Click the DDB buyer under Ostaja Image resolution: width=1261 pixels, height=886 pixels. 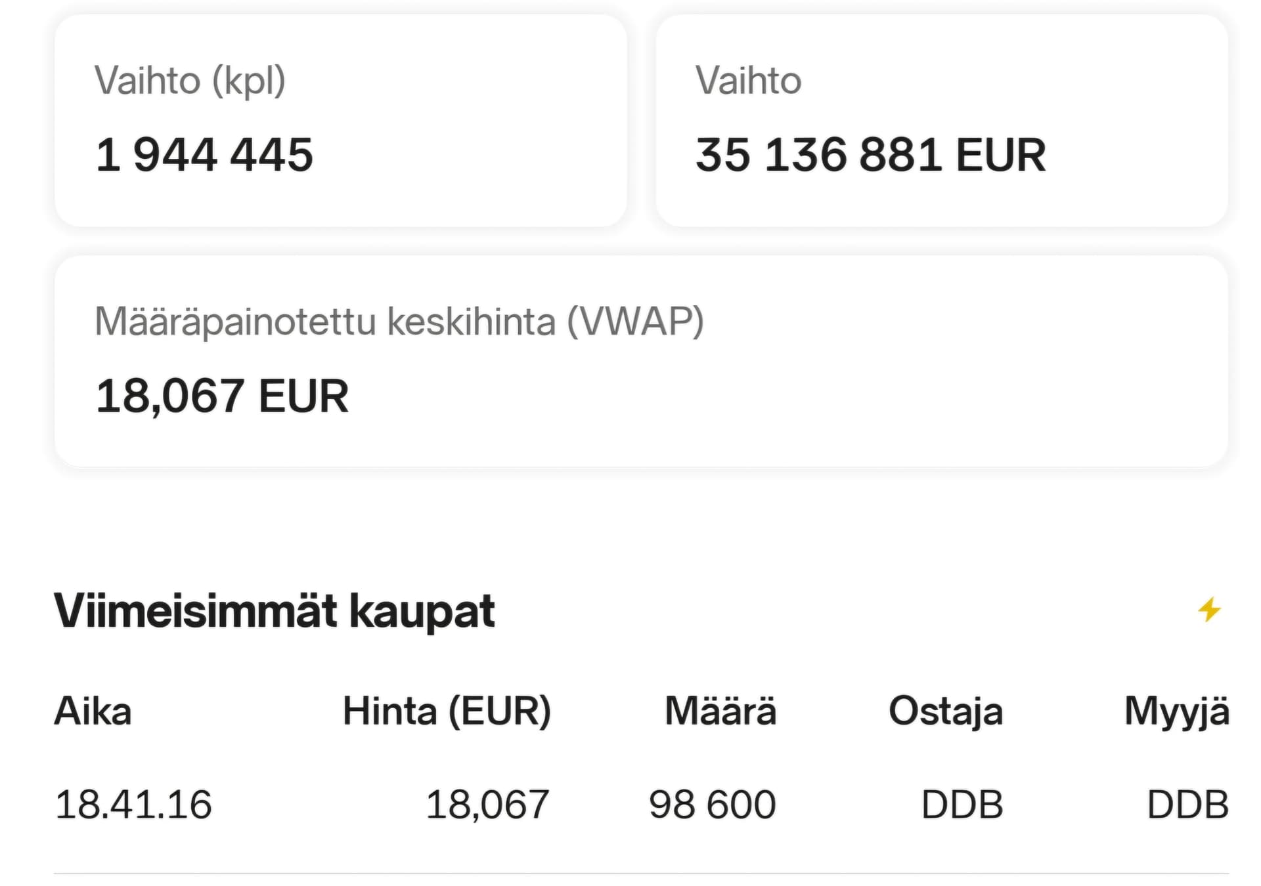pyautogui.click(x=962, y=805)
